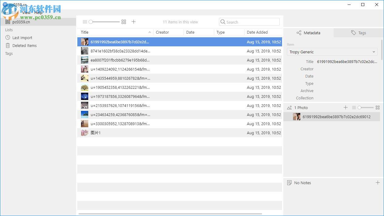Click the Type column header
Viewport: 384px width, 216px height.
[x=229, y=32]
